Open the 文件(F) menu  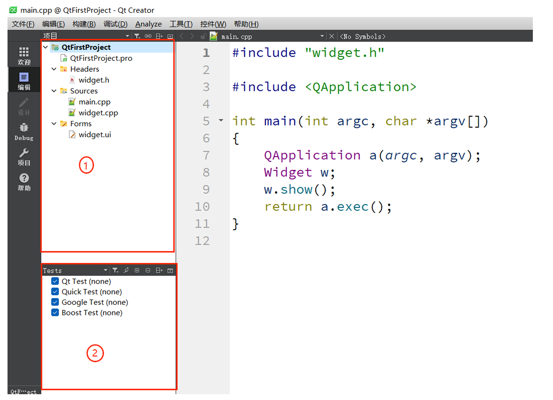23,24
